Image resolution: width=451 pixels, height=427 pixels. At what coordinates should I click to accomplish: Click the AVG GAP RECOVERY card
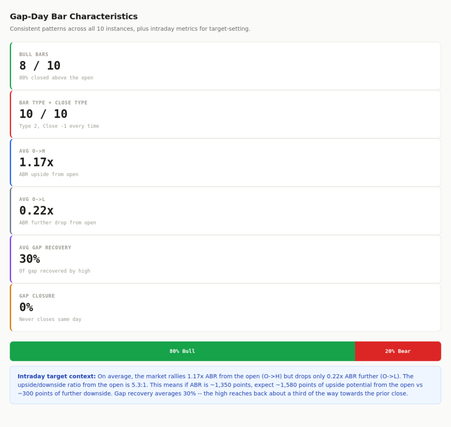pyautogui.click(x=225, y=259)
